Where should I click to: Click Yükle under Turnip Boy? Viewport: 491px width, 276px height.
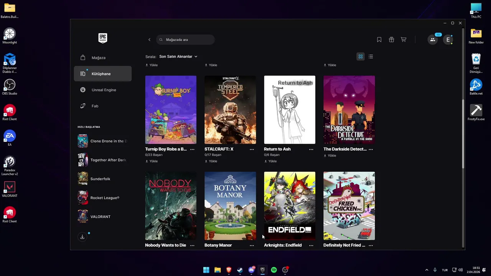[x=152, y=161]
